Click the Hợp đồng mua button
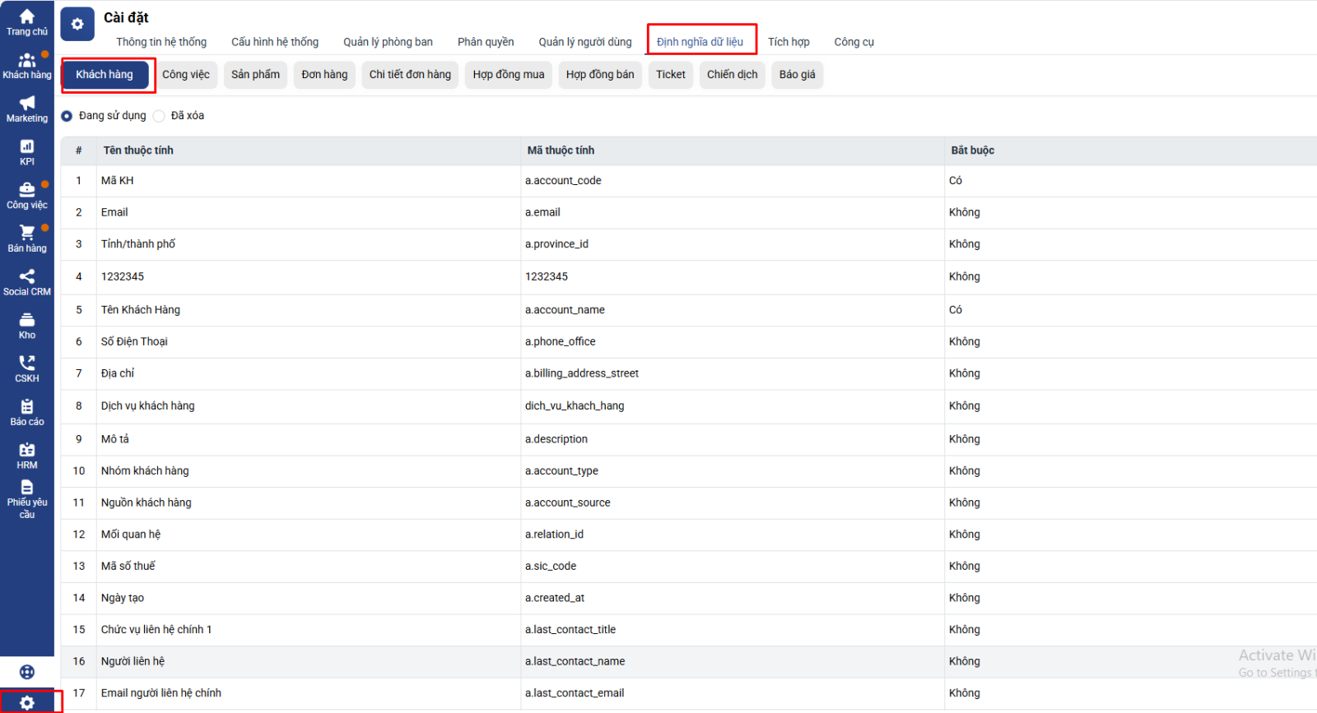The height and width of the screenshot is (713, 1317). [508, 75]
